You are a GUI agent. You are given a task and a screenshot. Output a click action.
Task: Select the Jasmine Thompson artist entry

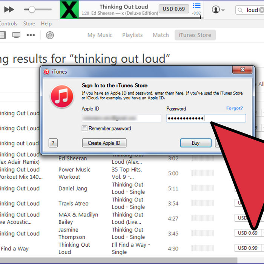click(x=72, y=233)
